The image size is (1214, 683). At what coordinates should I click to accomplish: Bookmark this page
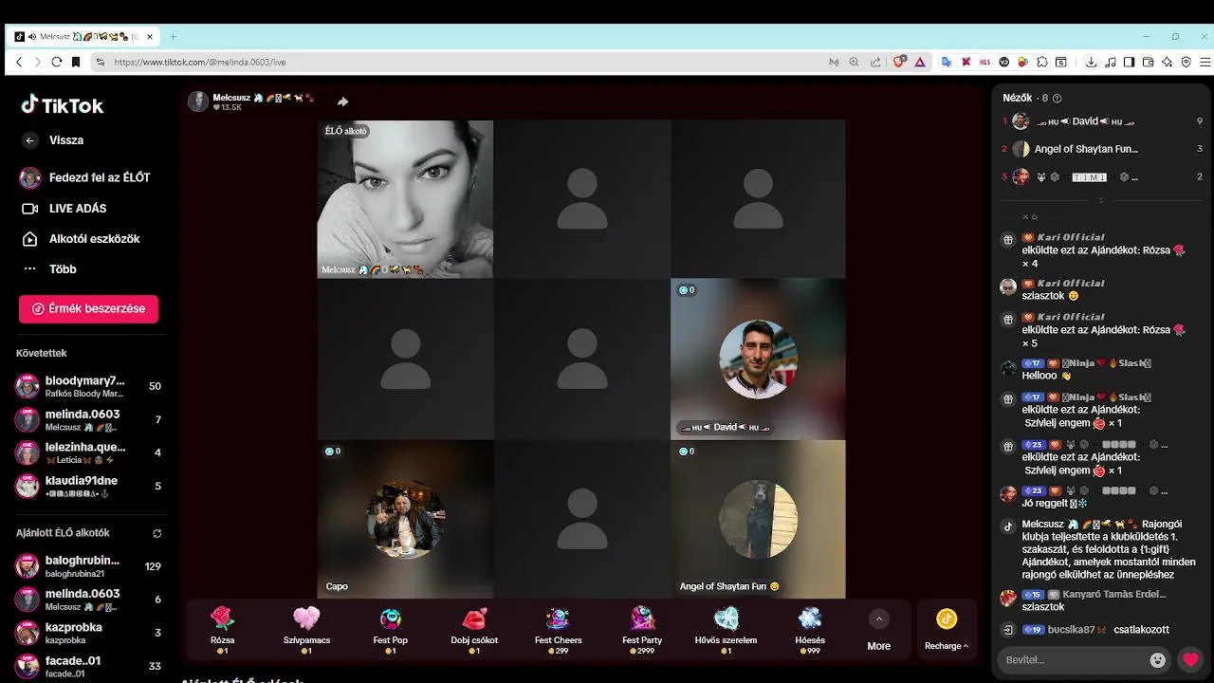pos(76,62)
